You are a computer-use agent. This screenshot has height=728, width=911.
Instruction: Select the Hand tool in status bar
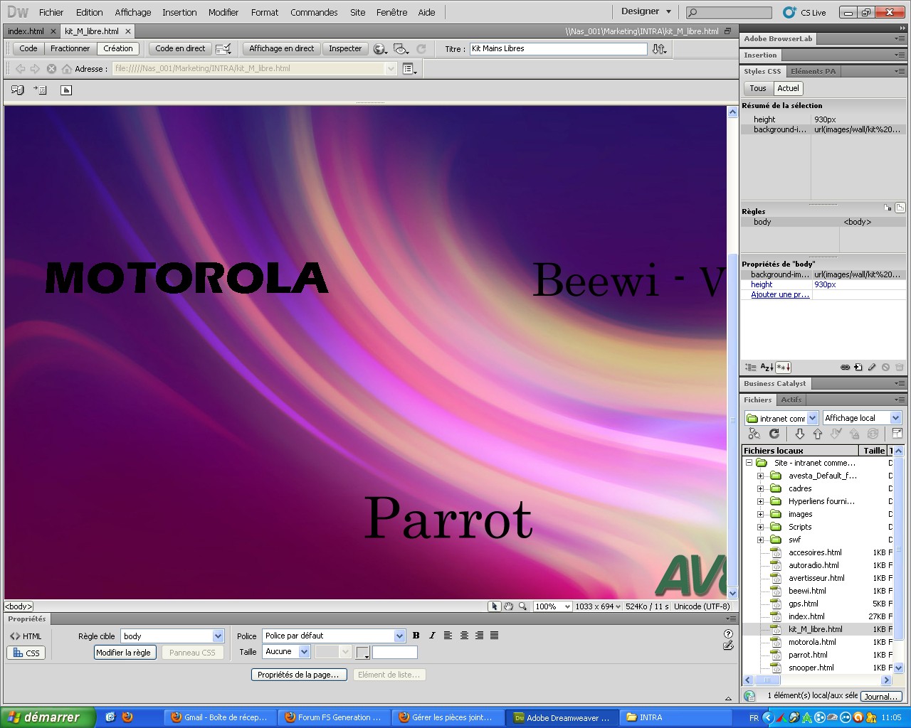pyautogui.click(x=508, y=606)
